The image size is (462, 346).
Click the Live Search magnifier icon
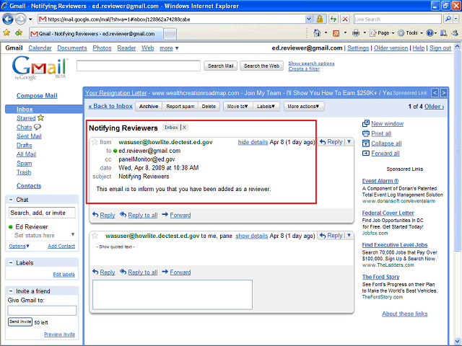point(448,19)
